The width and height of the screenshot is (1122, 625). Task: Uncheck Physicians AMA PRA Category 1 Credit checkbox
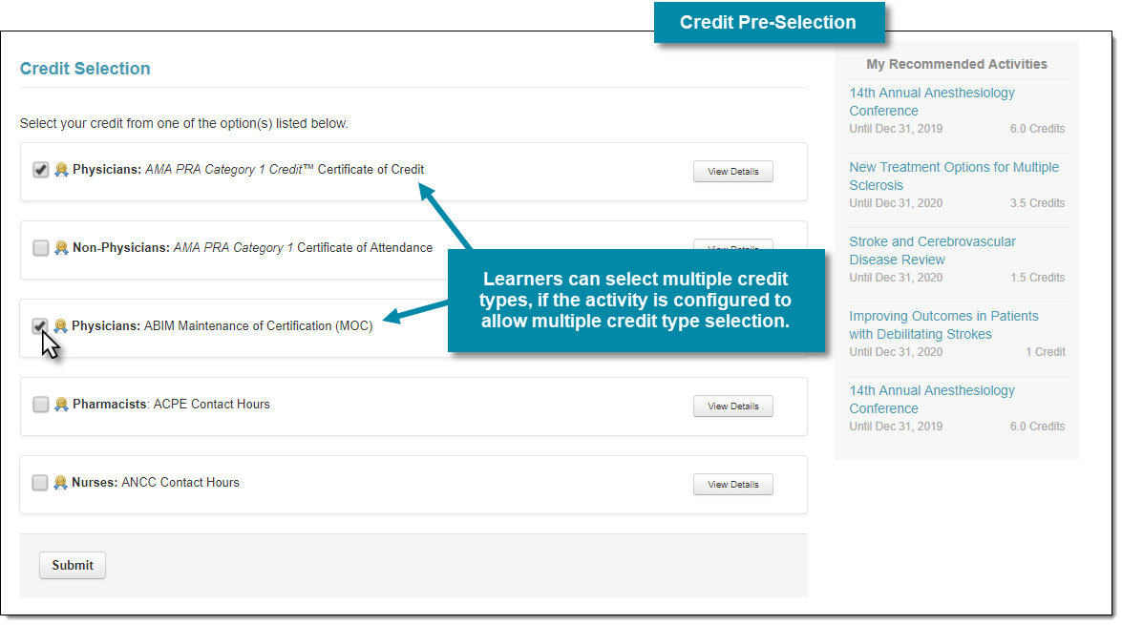(41, 170)
